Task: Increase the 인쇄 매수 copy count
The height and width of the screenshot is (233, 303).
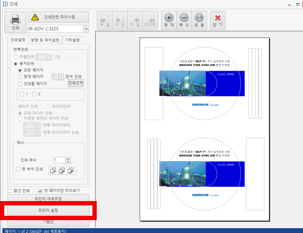Action: tap(69, 159)
